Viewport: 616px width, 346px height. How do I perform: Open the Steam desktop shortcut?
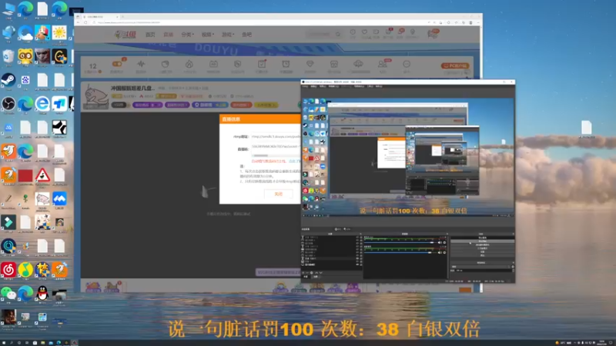pyautogui.click(x=8, y=80)
